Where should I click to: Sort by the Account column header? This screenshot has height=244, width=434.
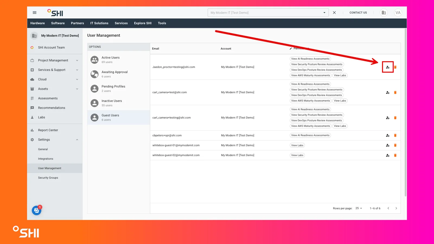[x=226, y=49]
